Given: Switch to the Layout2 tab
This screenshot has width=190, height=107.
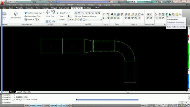Looking at the screenshot, I should coord(27,92).
